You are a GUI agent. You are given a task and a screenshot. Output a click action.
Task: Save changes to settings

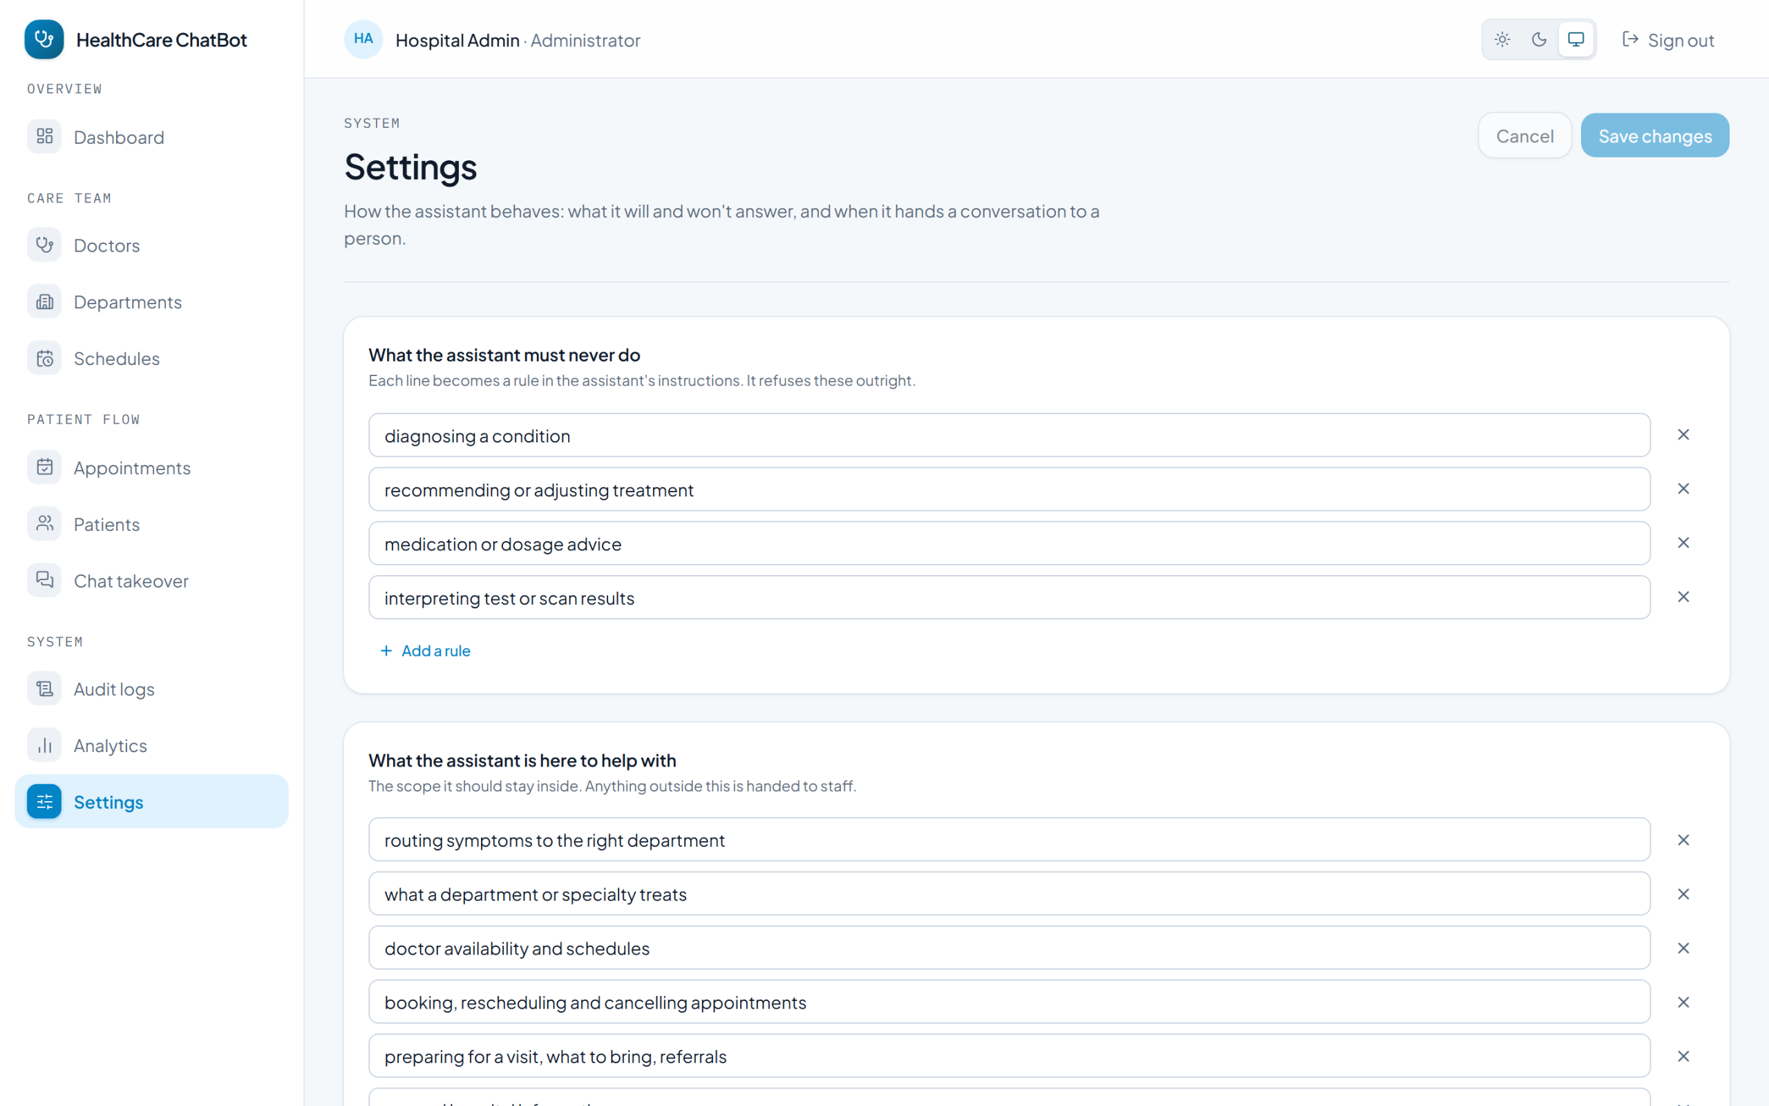coord(1655,135)
